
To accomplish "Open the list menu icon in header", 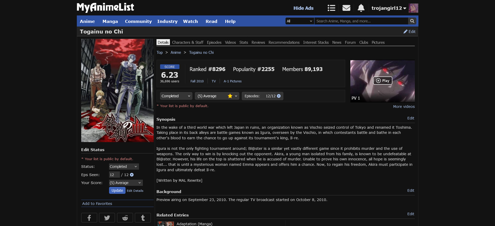I will click(331, 8).
